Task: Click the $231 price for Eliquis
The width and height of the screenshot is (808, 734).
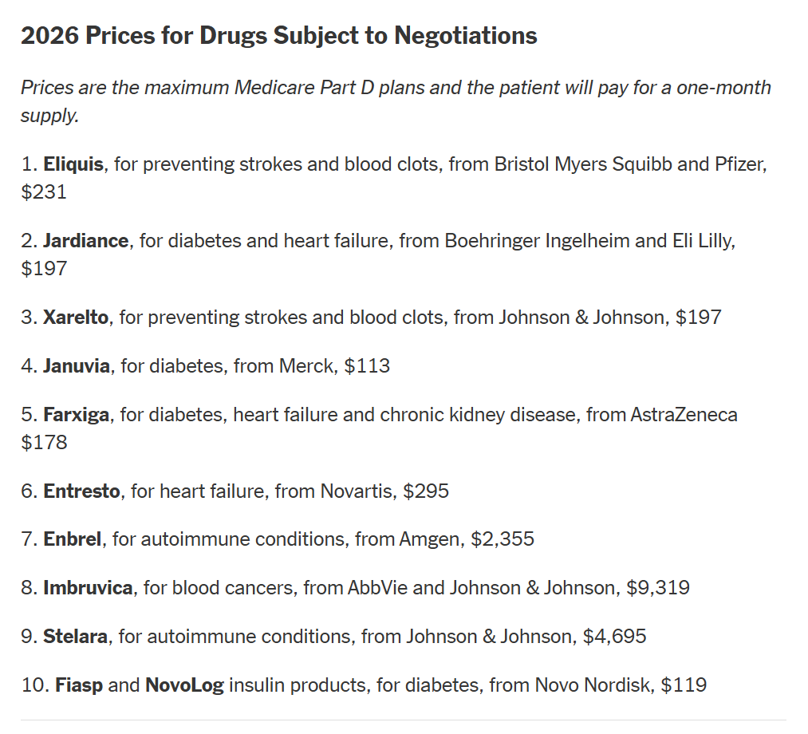Action: pos(44,192)
